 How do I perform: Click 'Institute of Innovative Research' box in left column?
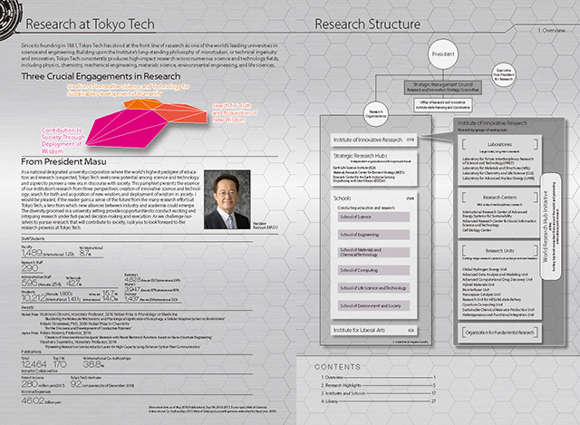click(x=373, y=140)
